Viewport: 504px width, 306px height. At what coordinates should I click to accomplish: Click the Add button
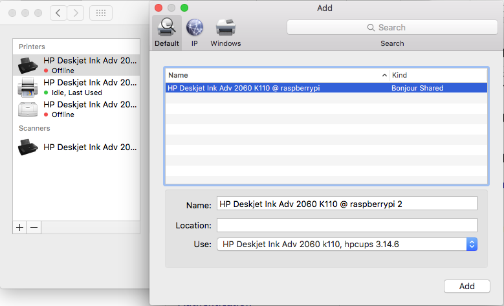pos(466,286)
